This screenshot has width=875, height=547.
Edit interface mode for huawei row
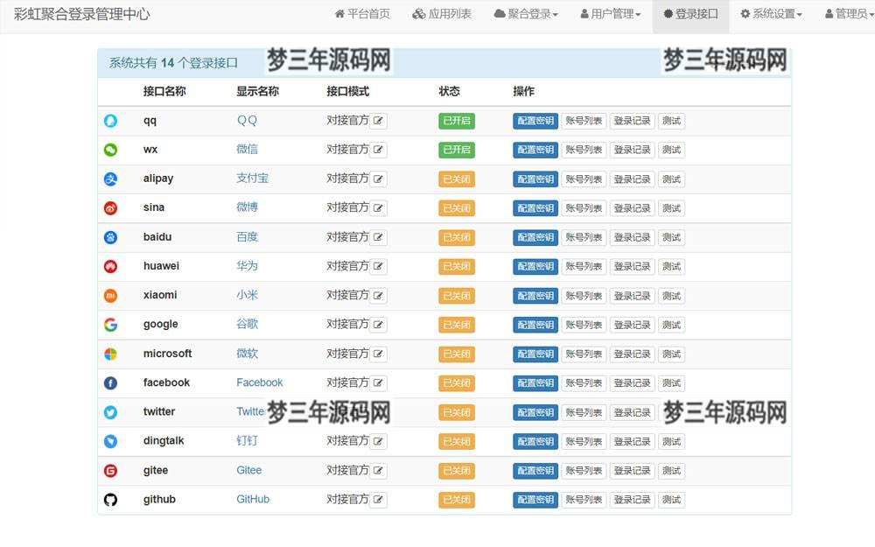378,266
